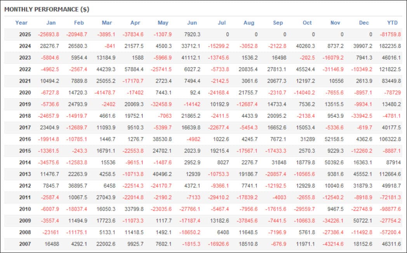
Task: Select the 2023 year row label
Action: (x=25, y=58)
